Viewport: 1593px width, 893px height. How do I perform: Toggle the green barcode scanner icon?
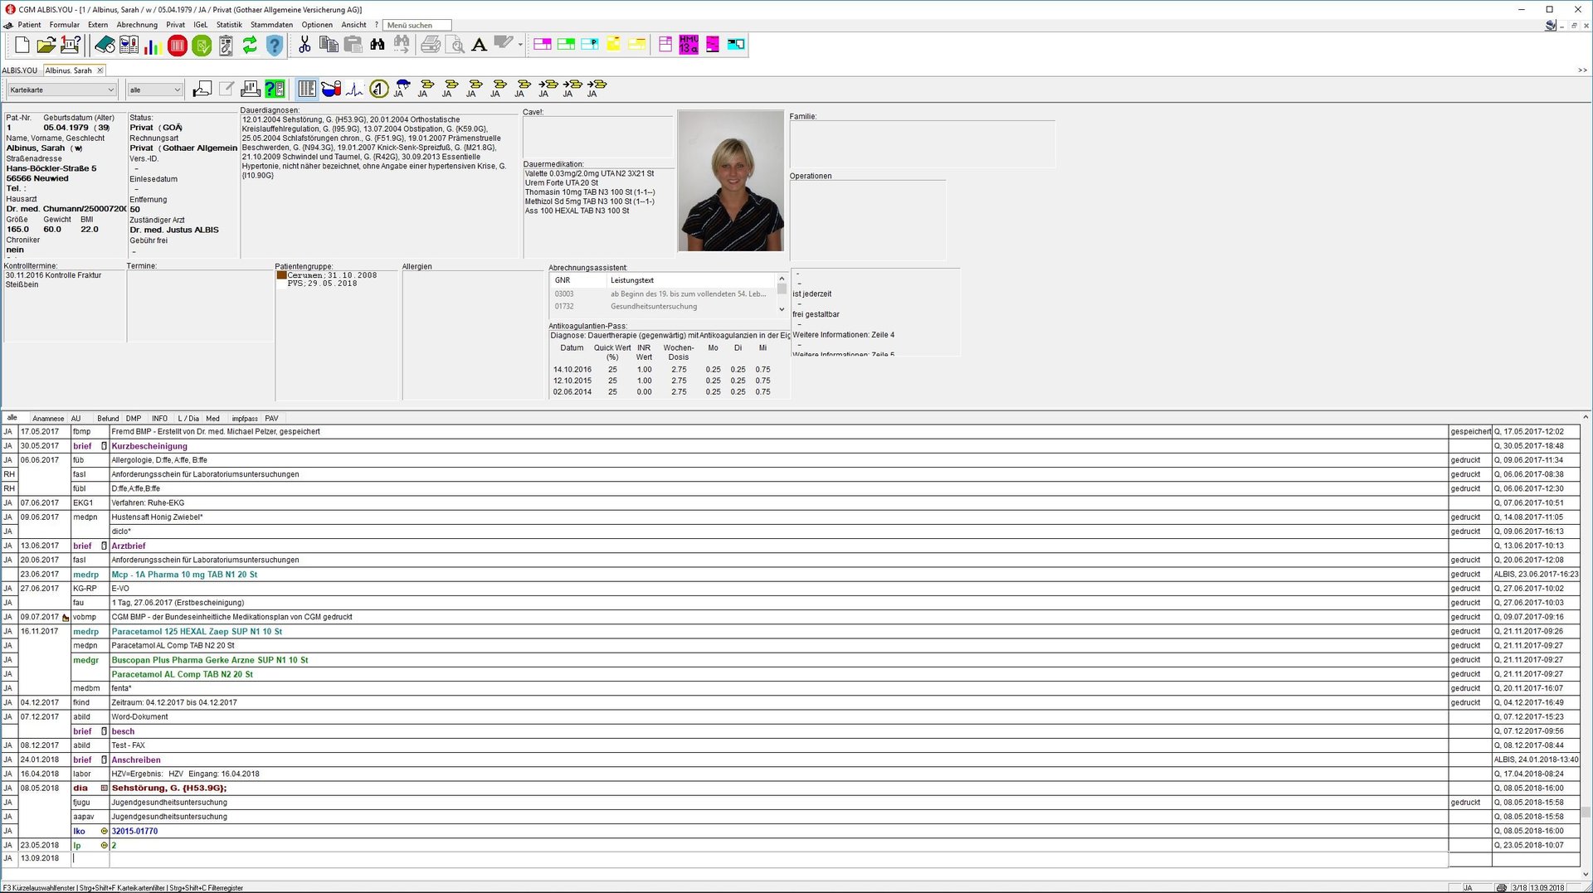coord(275,88)
